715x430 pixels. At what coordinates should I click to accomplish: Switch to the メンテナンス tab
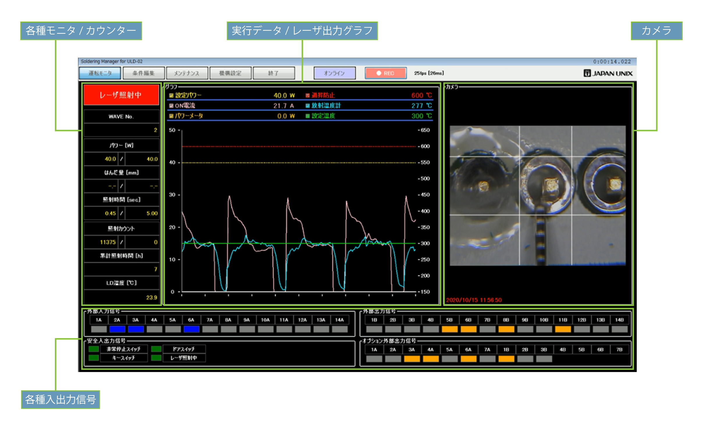(x=187, y=73)
